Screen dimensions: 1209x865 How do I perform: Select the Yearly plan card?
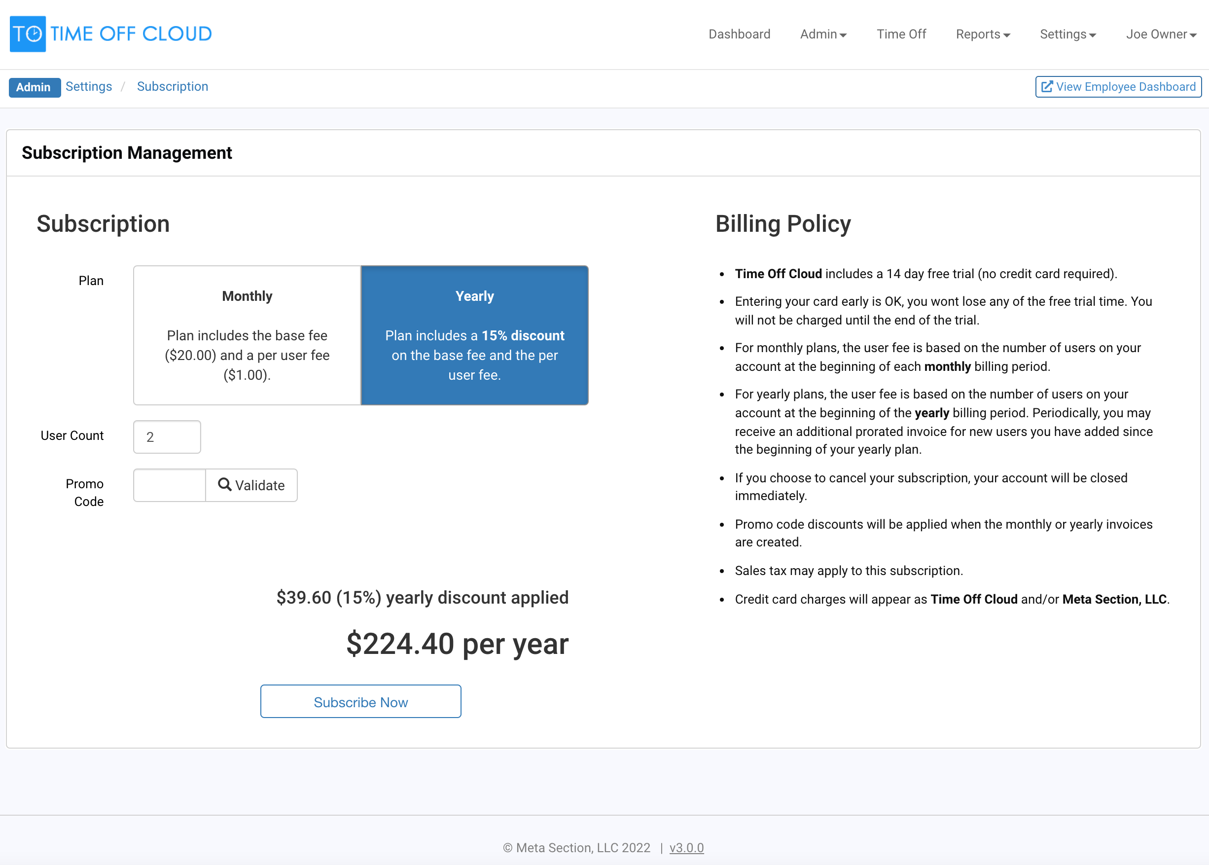tap(474, 335)
